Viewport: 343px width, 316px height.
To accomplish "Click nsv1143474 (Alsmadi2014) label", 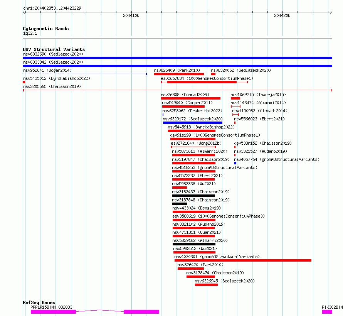I will click(x=258, y=103).
